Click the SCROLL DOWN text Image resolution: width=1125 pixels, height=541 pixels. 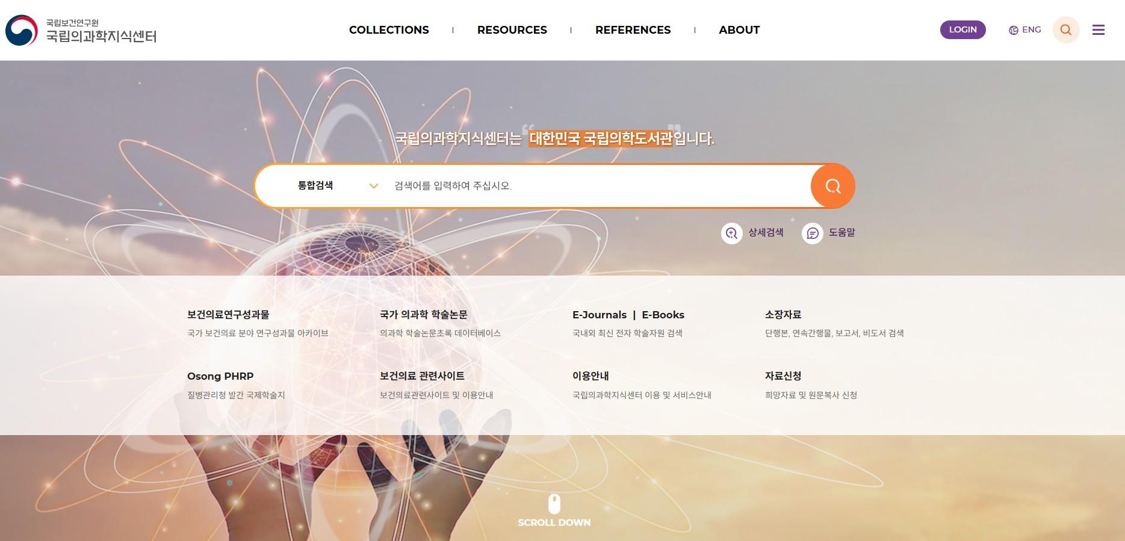coord(554,523)
